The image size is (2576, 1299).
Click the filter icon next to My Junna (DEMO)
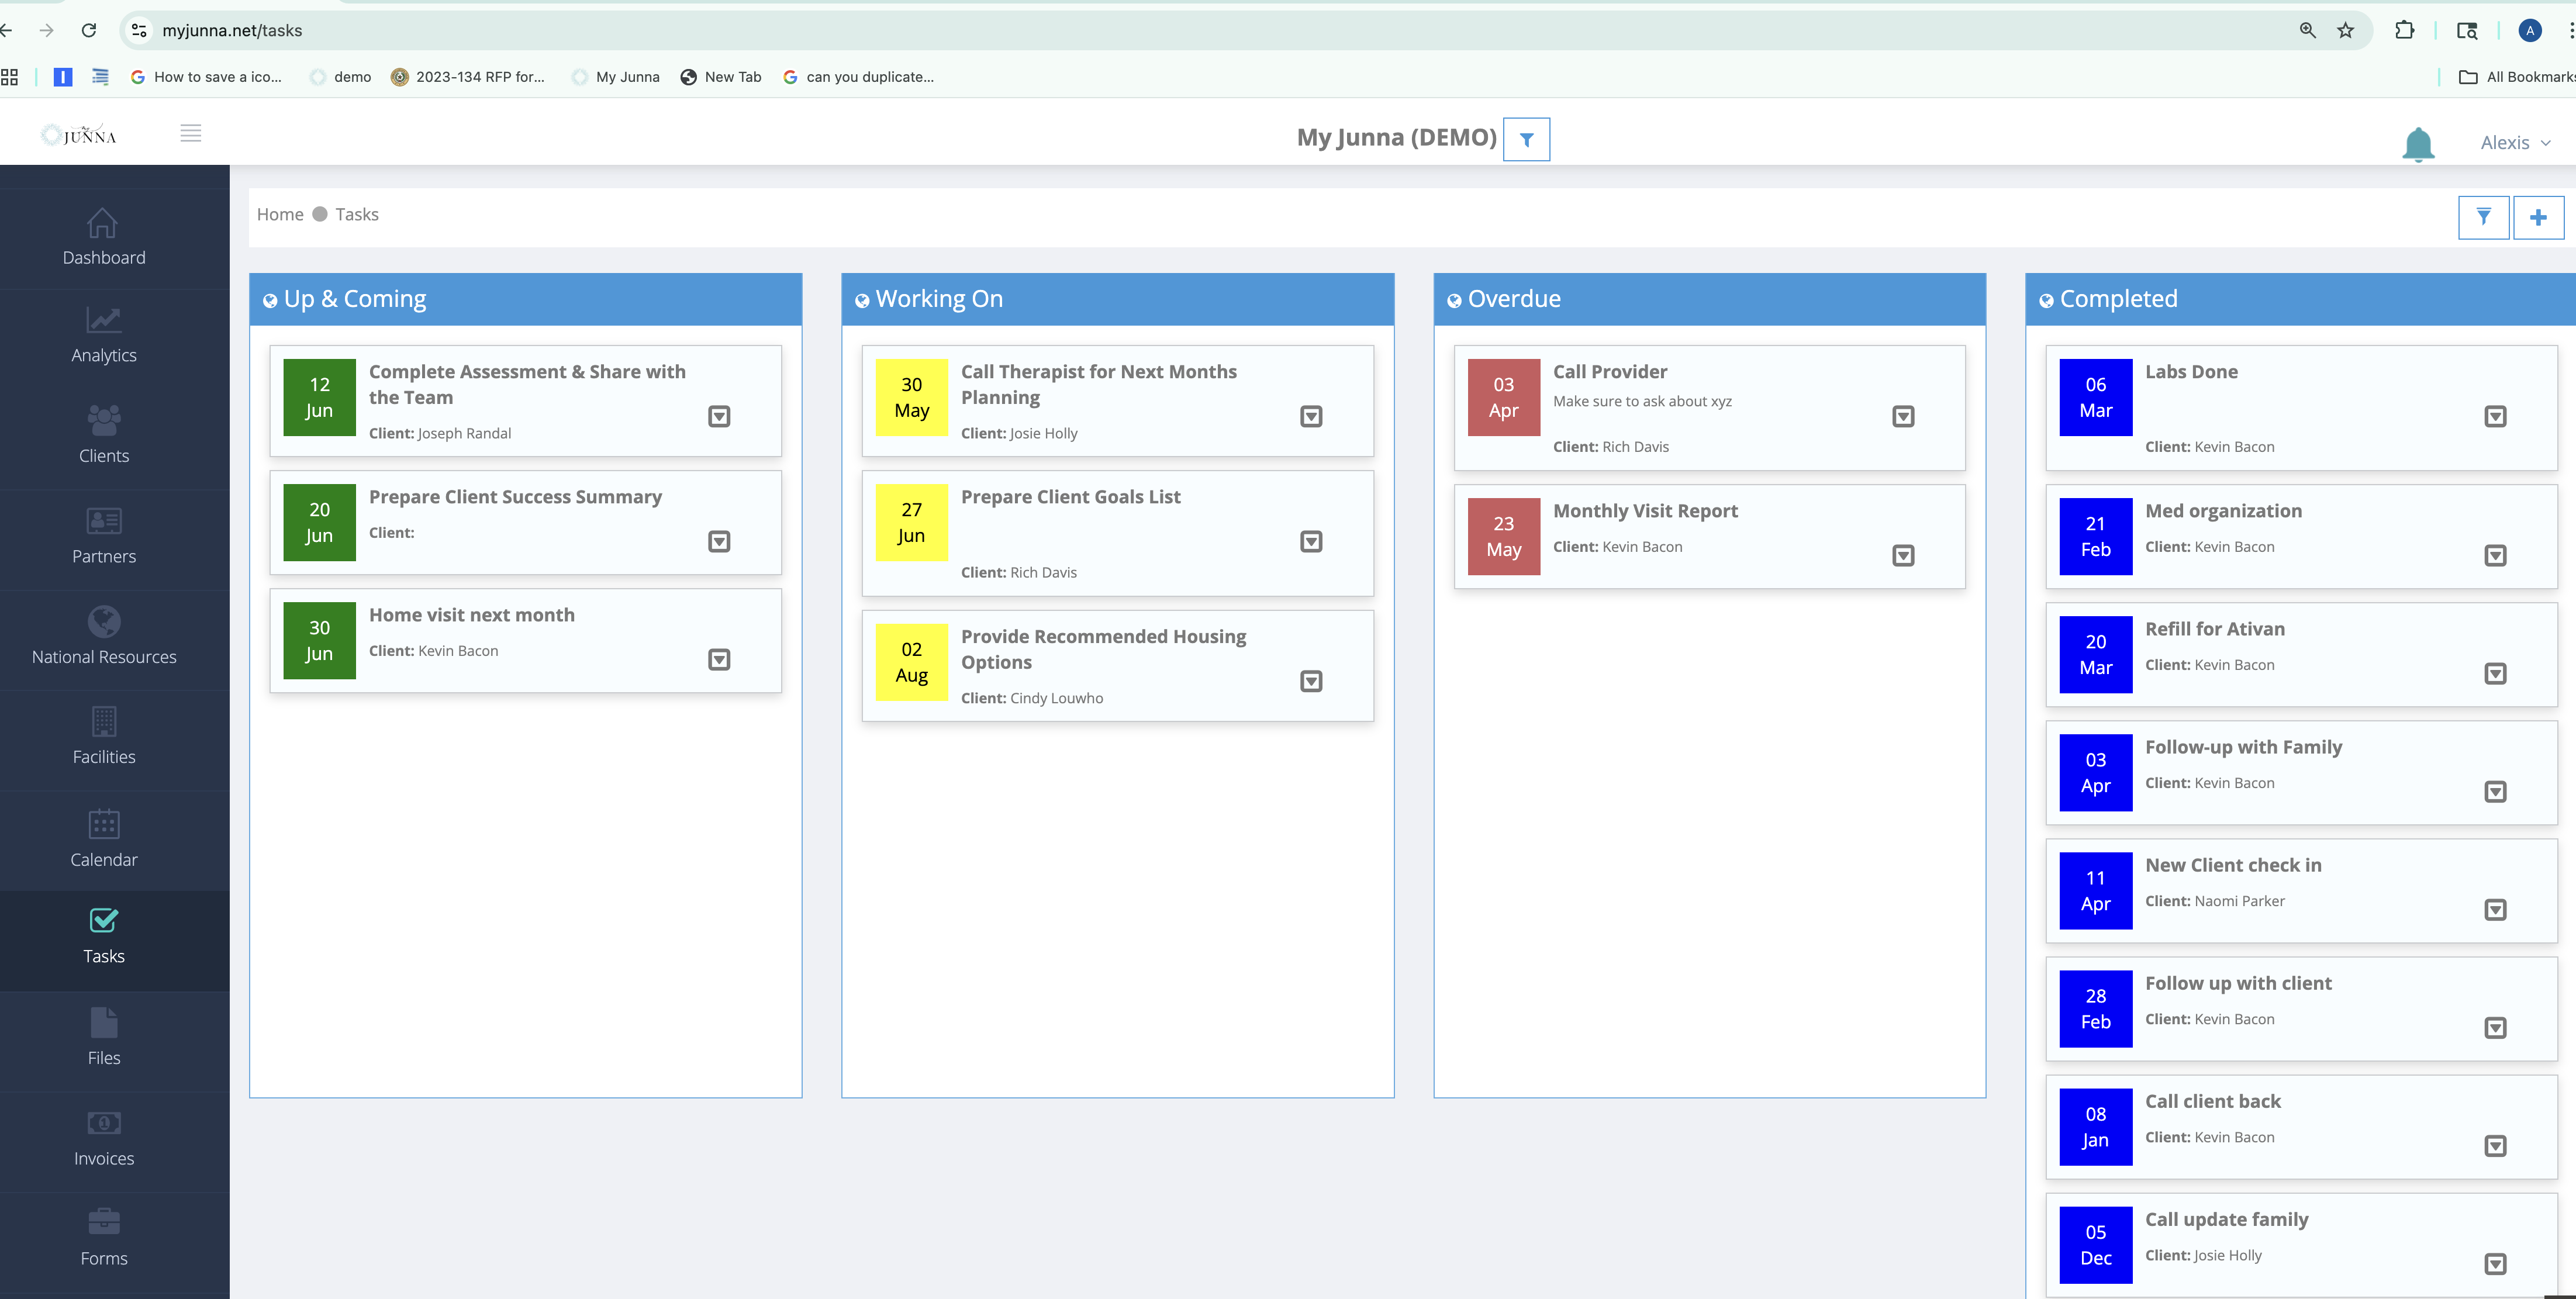coord(1526,140)
